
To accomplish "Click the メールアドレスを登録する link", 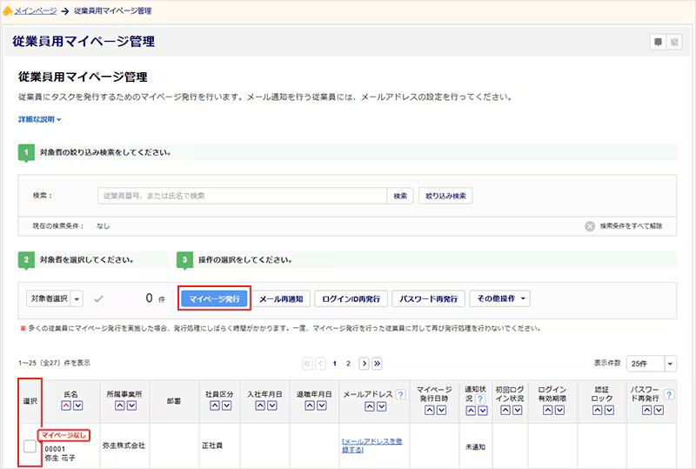I will tap(371, 446).
